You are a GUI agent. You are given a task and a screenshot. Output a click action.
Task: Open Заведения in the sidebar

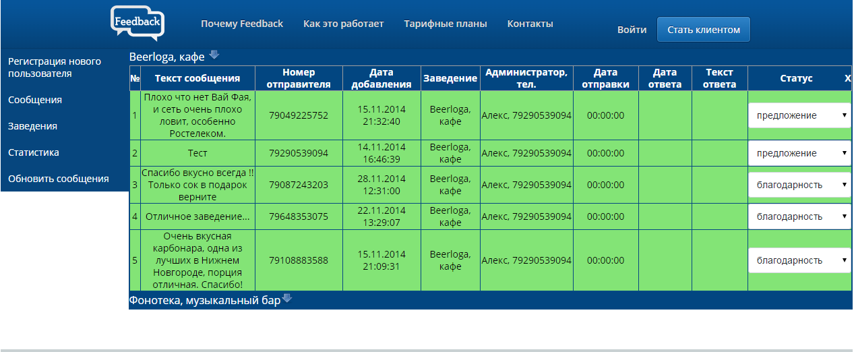click(x=32, y=126)
